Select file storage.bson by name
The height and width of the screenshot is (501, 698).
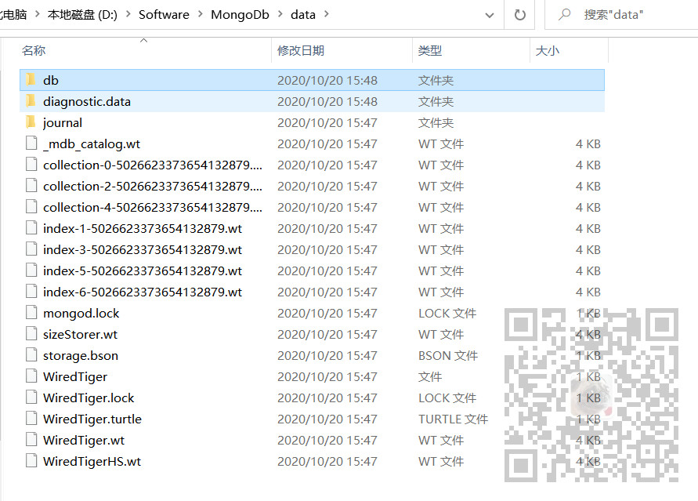(81, 355)
